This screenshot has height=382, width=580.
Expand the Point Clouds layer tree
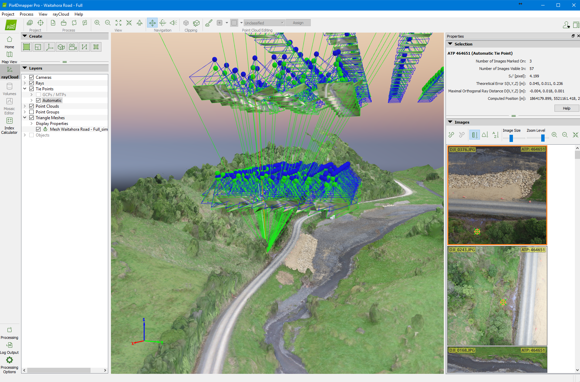25,106
